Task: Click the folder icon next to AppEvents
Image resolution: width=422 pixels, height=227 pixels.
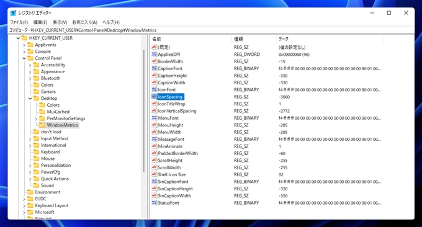Action: pos(30,45)
